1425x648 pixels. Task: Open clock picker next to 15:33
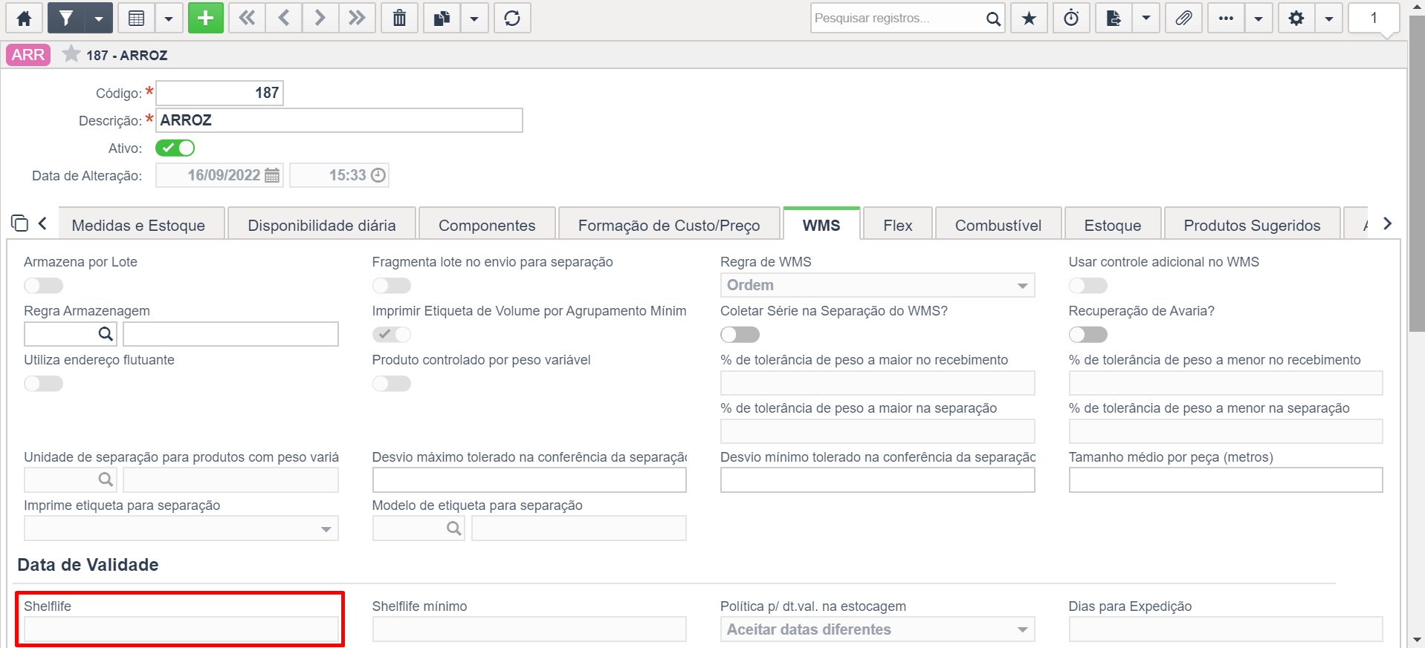(x=378, y=175)
